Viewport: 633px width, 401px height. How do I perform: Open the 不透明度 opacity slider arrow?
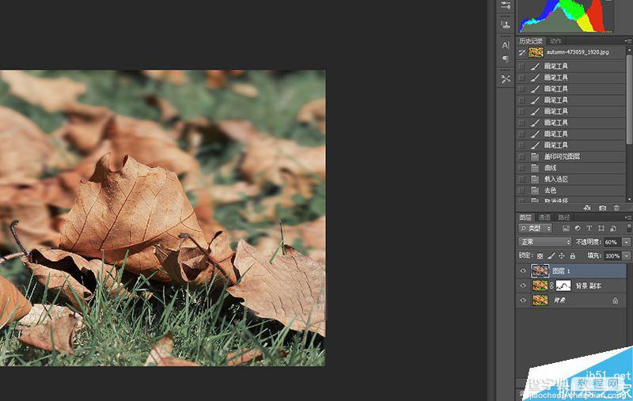(x=627, y=242)
